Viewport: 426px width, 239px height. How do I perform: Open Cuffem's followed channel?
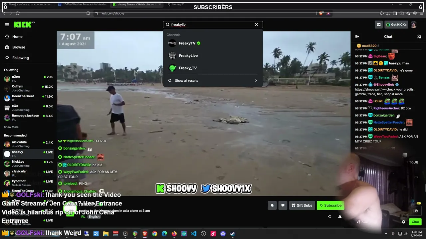click(x=28, y=88)
